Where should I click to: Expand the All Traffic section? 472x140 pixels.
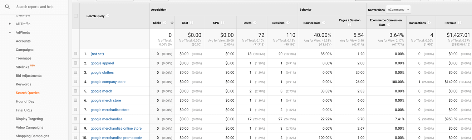point(10,24)
